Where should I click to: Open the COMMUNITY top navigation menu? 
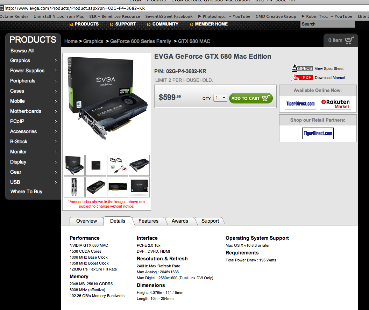(x=165, y=24)
